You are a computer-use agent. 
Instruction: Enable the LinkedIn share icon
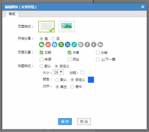pos(100,45)
